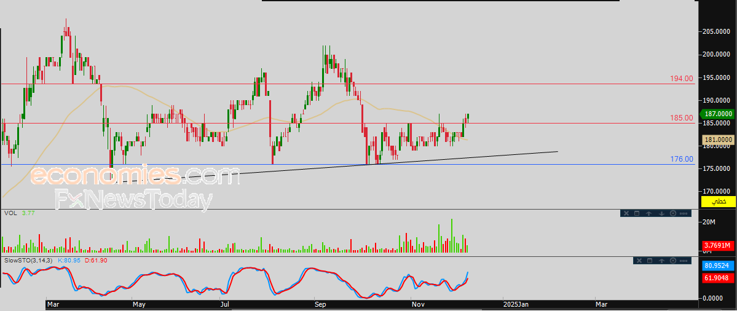737x311 pixels.
Task: Move the SlowSTO panel up
Action: point(661,261)
